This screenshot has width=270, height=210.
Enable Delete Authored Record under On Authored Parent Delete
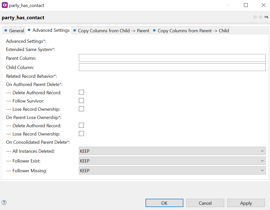tap(81, 92)
